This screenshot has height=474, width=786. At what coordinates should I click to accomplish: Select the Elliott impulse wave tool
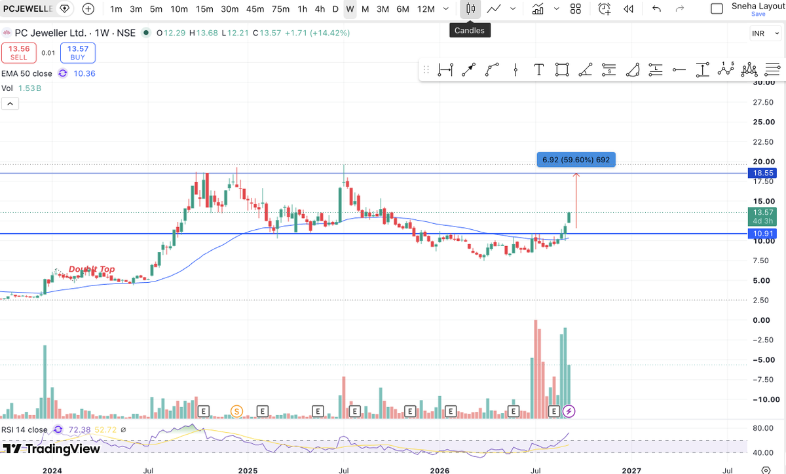tap(726, 69)
